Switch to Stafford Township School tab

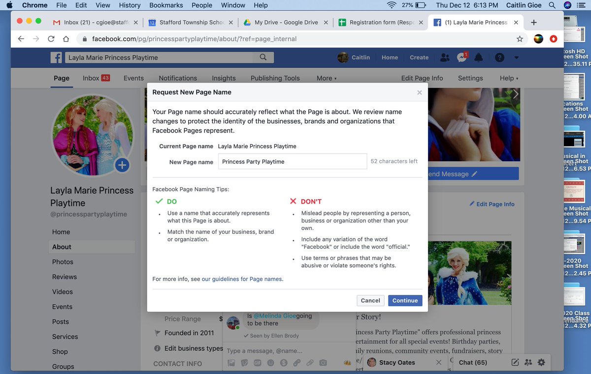191,22
